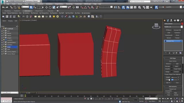184x103 pixels.
Task: Click the sun light icon in toolbar
Action: pyautogui.click(x=54, y=17)
